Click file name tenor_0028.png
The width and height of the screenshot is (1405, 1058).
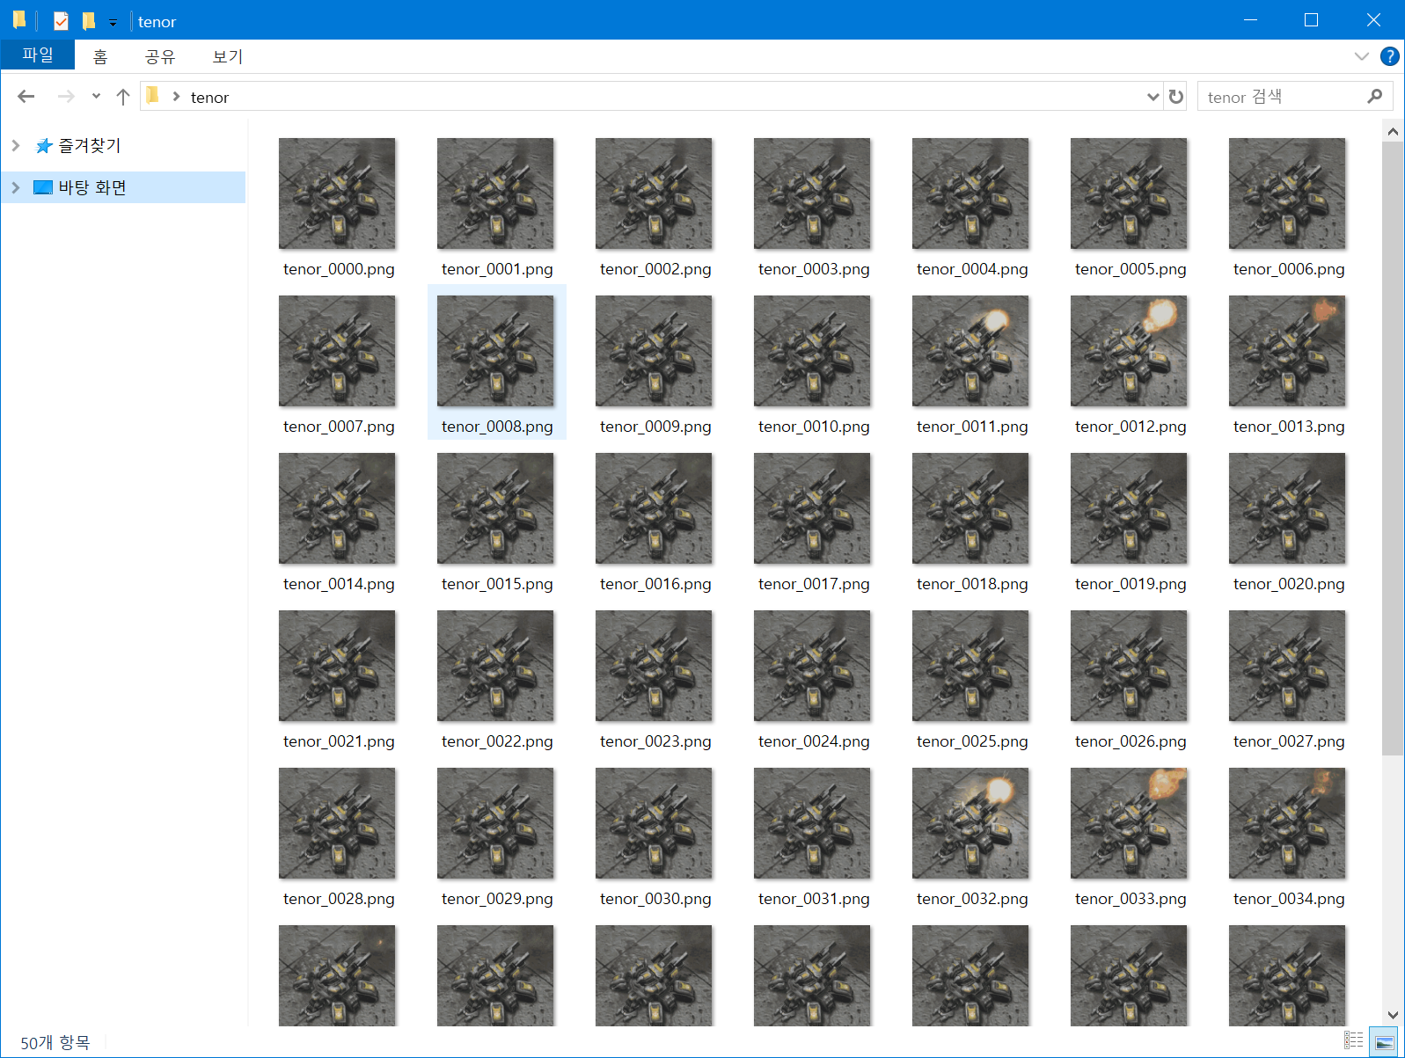click(339, 899)
